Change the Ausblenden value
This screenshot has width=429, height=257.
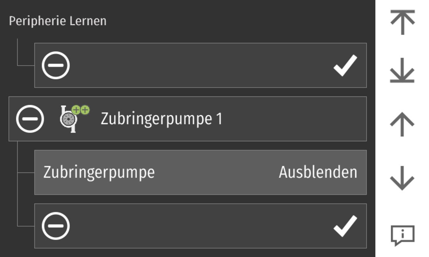tap(318, 172)
